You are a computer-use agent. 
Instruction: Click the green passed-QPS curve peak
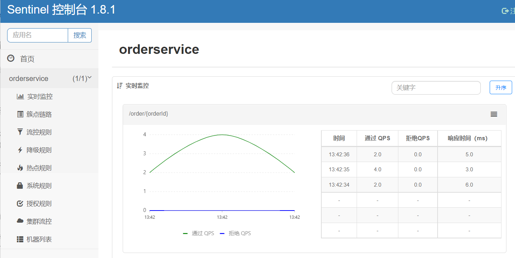[x=222, y=135]
